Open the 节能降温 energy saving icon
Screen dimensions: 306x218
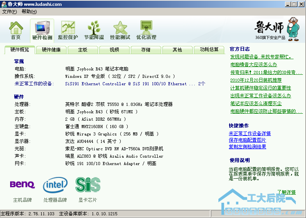pyautogui.click(x=94, y=30)
